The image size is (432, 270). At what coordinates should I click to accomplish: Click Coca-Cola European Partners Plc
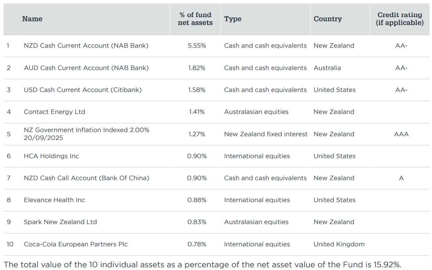point(76,244)
